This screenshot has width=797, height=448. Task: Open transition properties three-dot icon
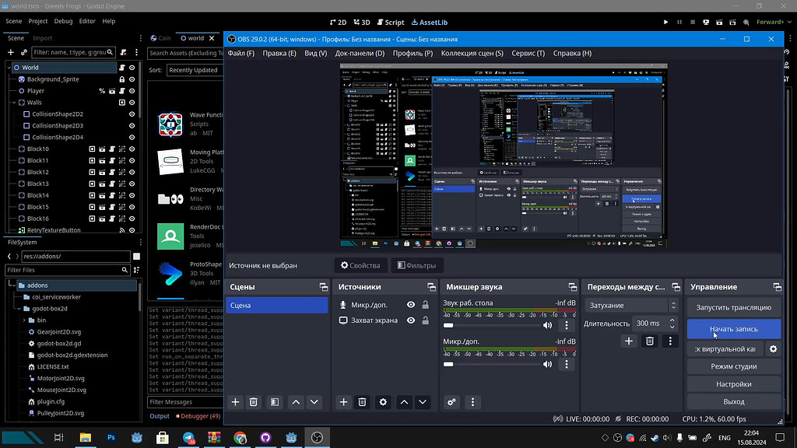670,341
